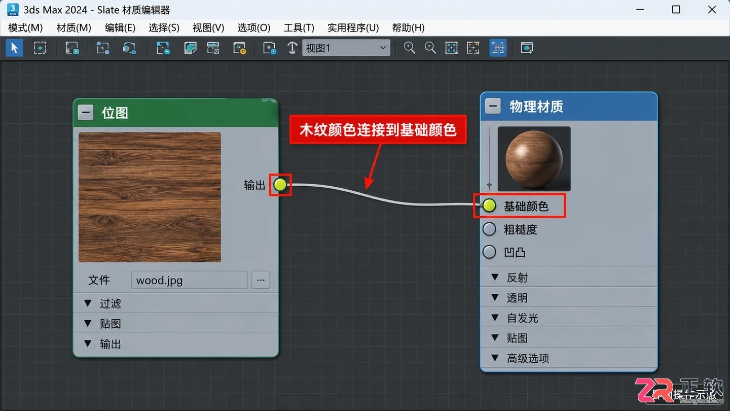Click the 粗糙度 input socket
The height and width of the screenshot is (411, 730).
tap(489, 229)
